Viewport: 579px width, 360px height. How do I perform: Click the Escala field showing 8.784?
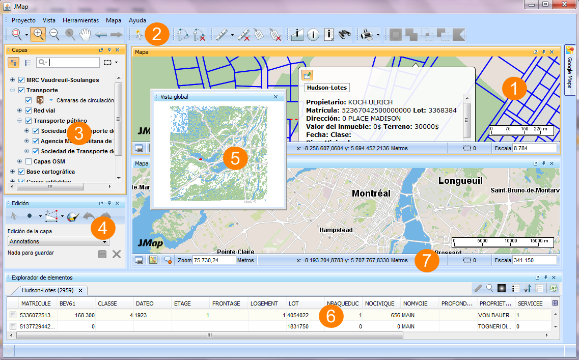coord(534,148)
